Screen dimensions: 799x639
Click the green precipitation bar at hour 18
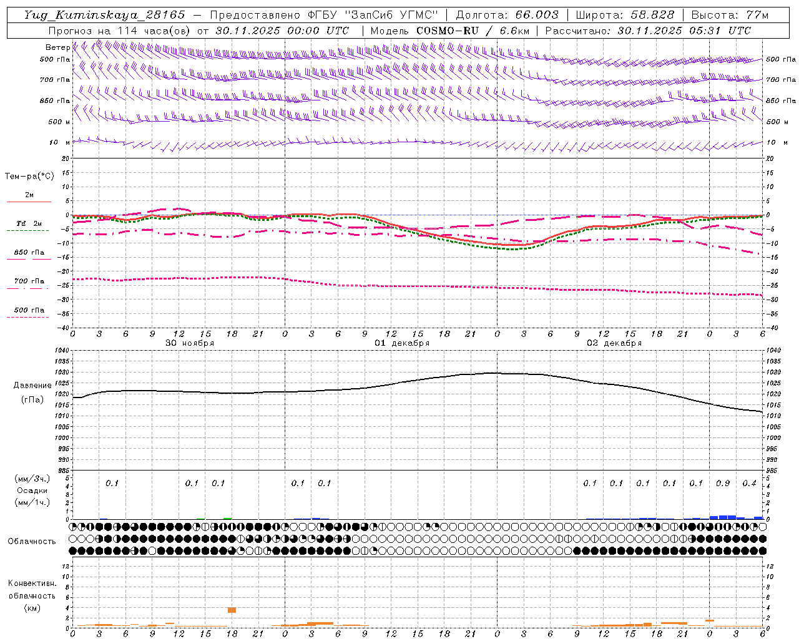(x=228, y=518)
